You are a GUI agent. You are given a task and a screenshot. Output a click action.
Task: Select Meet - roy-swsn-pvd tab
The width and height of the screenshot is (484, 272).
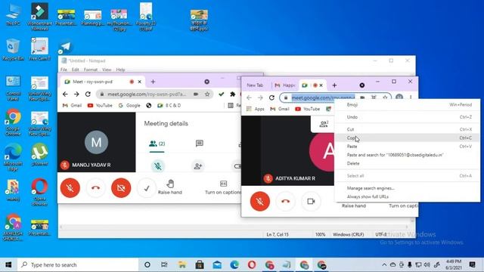coord(102,82)
